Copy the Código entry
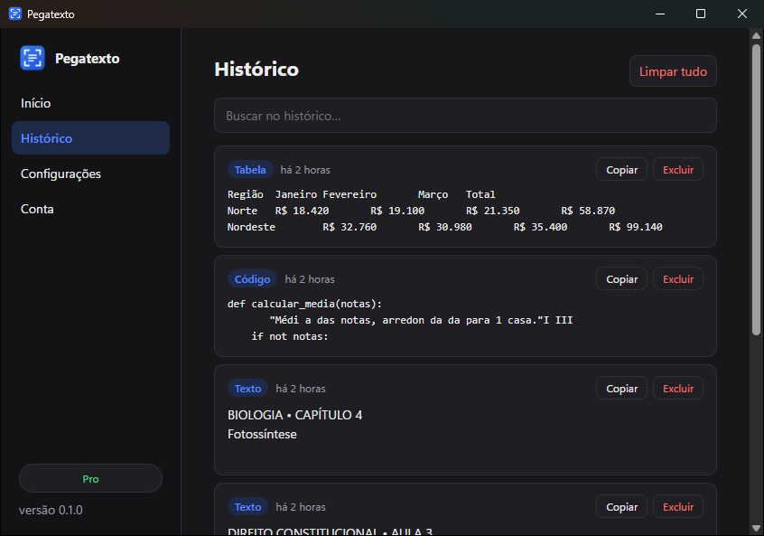 pyautogui.click(x=621, y=279)
